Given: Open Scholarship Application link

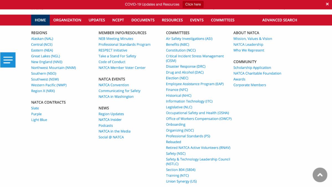Looking at the screenshot, I should pos(252,68).
